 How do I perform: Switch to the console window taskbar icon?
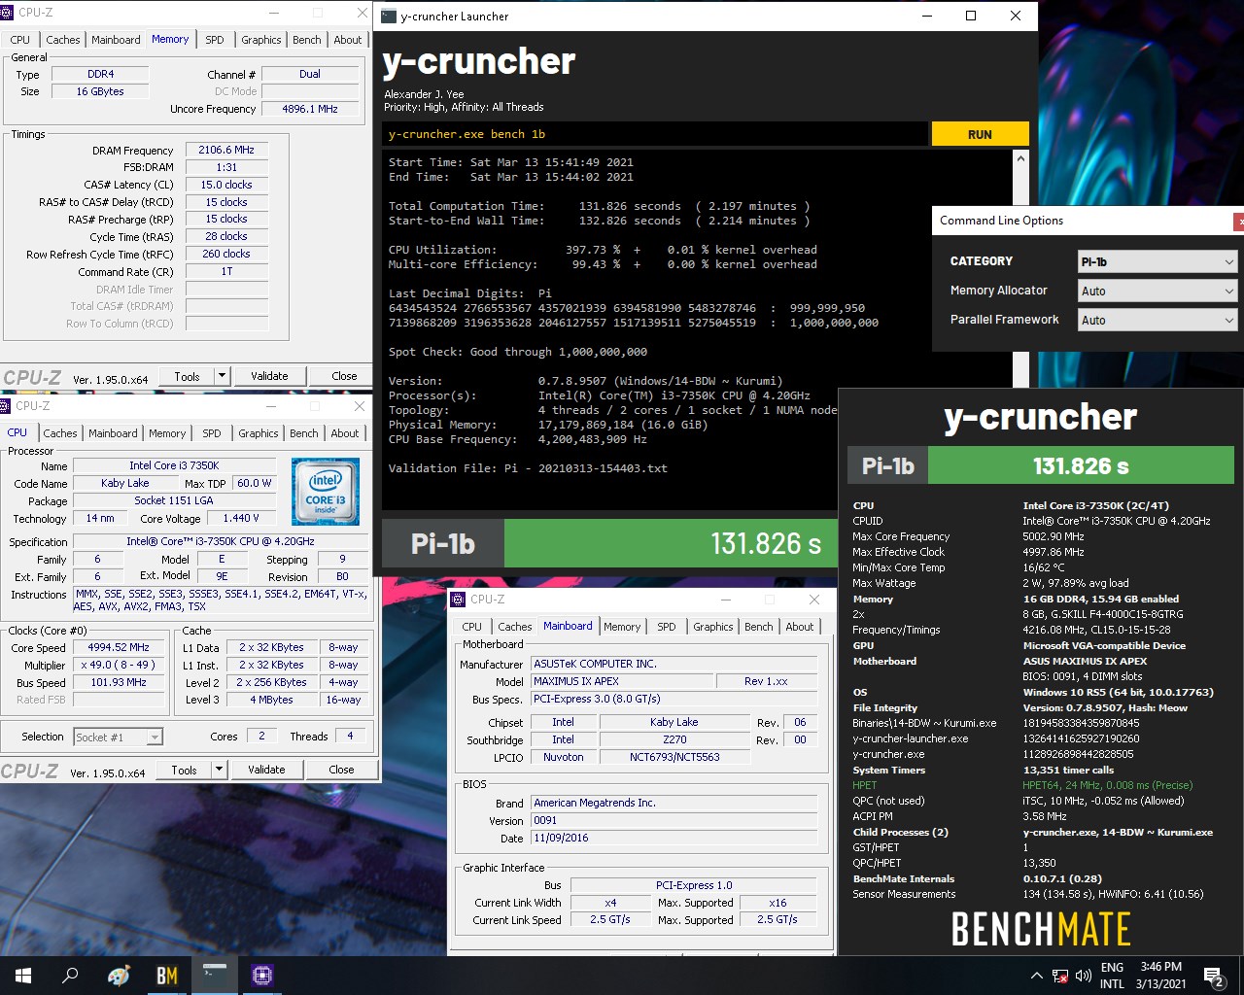click(214, 975)
